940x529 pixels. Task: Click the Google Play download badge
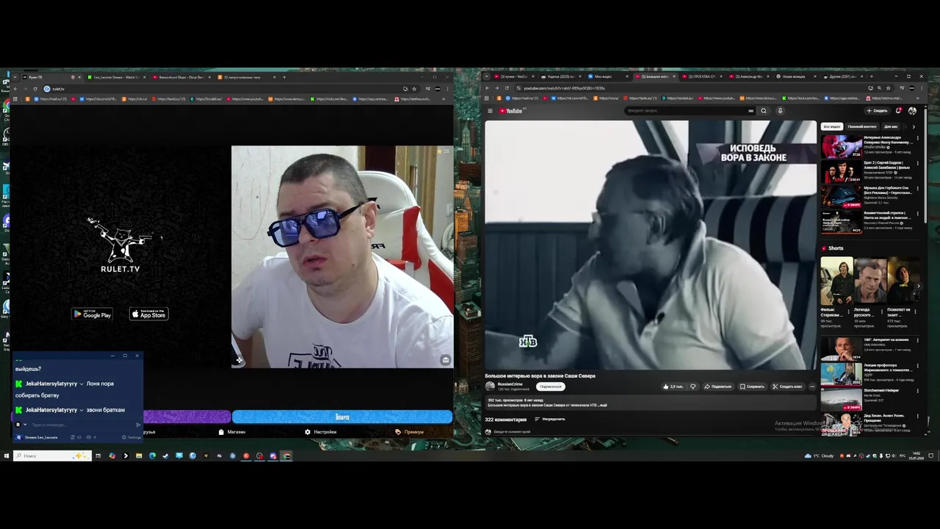coord(92,314)
